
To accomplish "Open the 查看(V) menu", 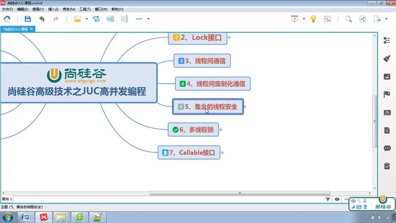I will 38,9.
